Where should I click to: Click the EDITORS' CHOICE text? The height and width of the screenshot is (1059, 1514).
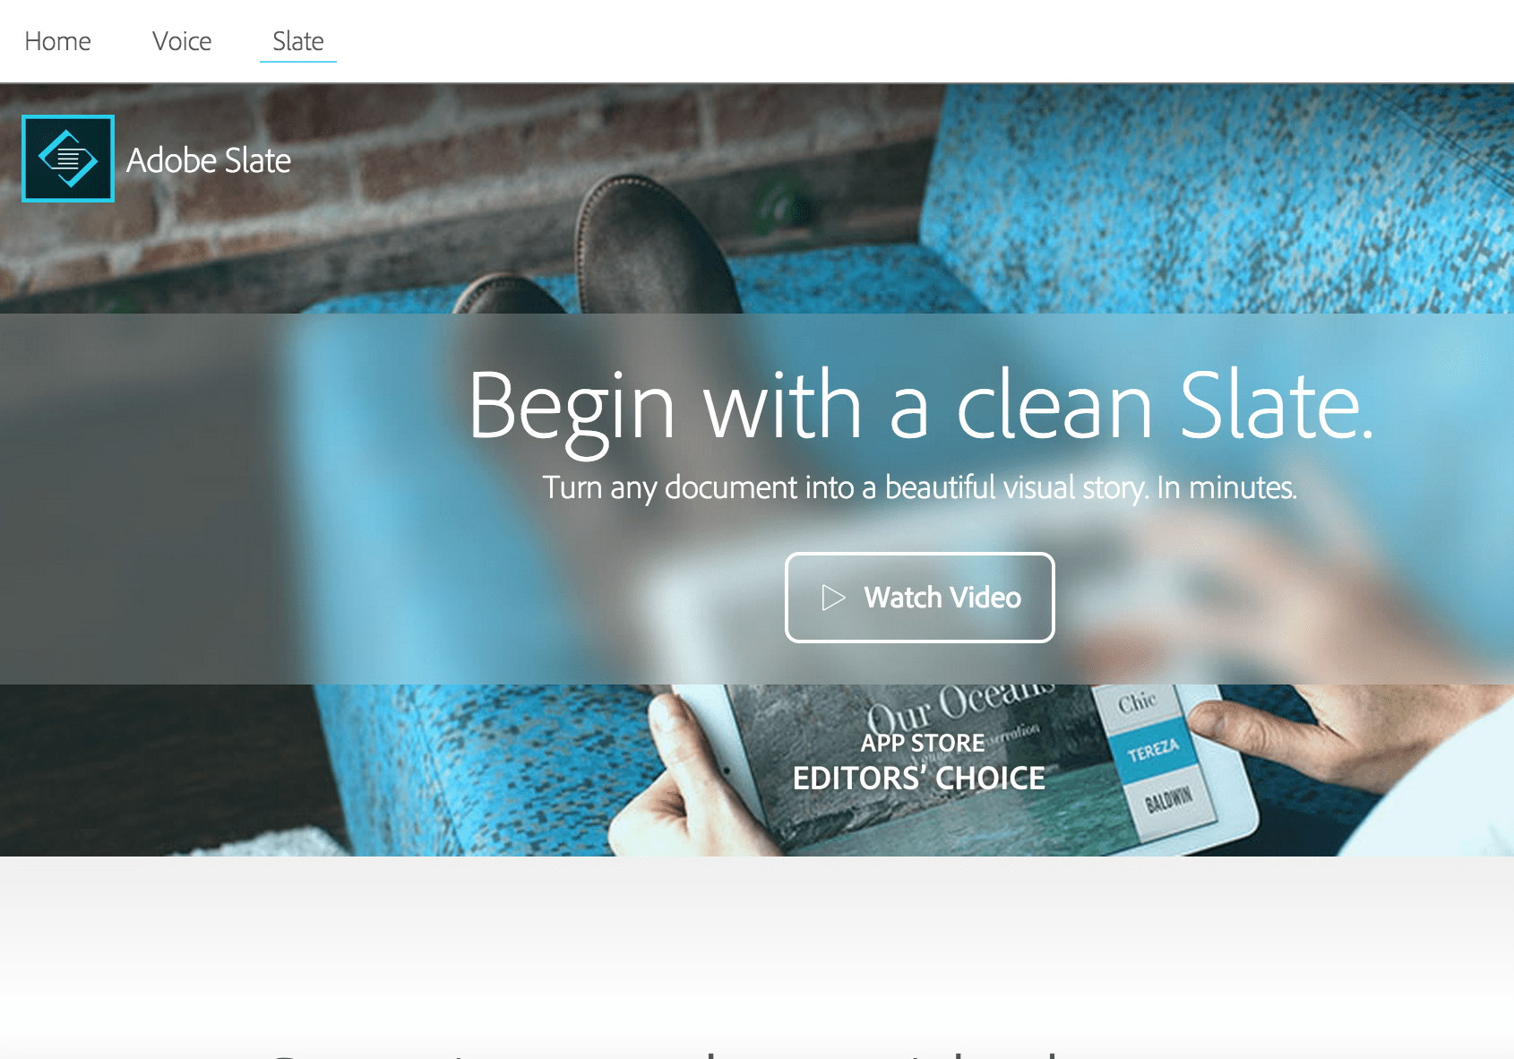point(919,779)
